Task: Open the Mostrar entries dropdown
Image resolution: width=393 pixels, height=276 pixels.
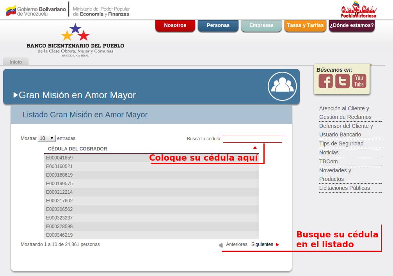Action: [46, 138]
